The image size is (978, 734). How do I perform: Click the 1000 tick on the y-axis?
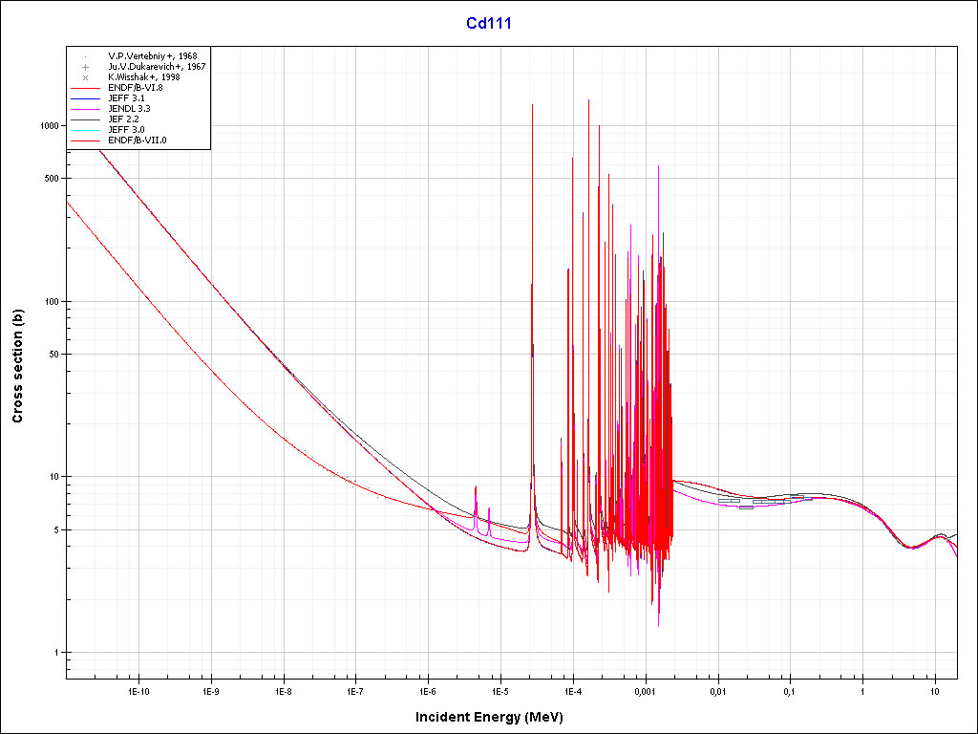(50, 126)
